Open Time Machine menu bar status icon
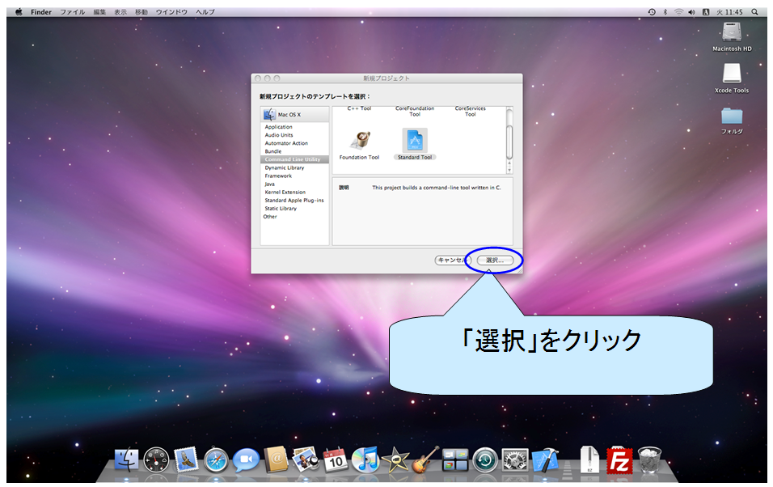The height and width of the screenshot is (487, 773). point(652,12)
